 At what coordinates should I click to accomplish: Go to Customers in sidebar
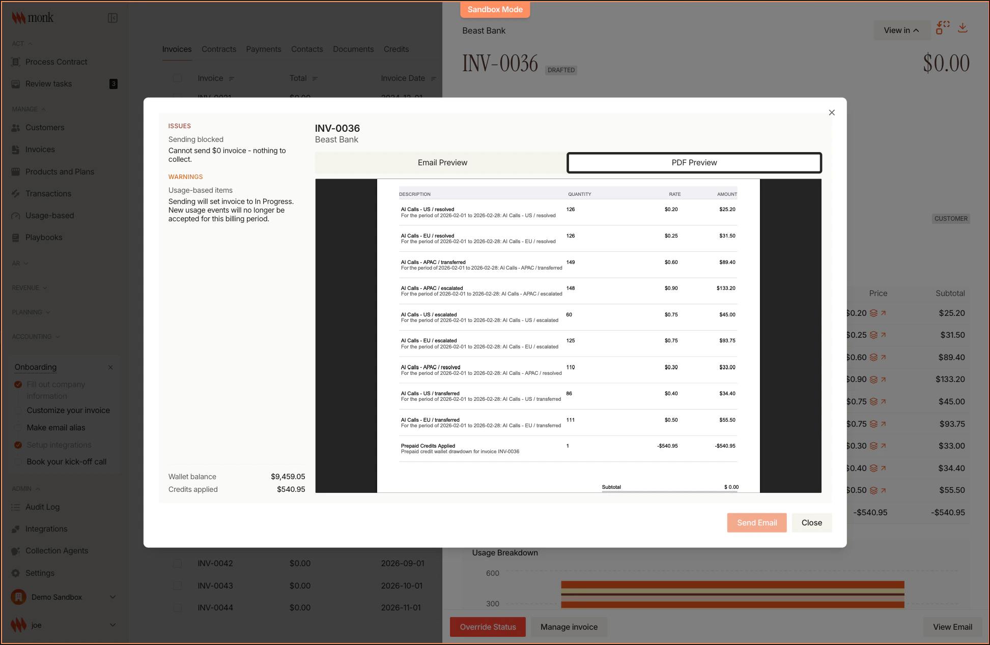click(x=38, y=128)
